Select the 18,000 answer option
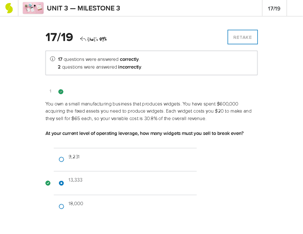The height and width of the screenshot is (234, 303). (x=61, y=206)
